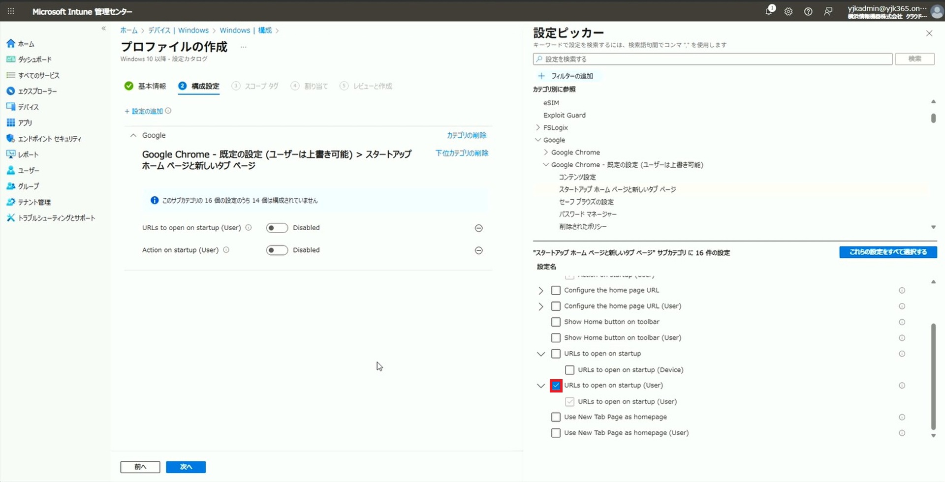This screenshot has width=945, height=482.
Task: Open the feedback icon in header
Action: tap(828, 11)
